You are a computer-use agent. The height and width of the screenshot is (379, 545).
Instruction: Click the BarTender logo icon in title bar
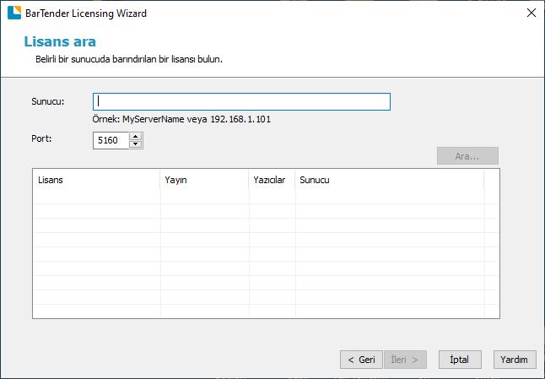(x=14, y=13)
